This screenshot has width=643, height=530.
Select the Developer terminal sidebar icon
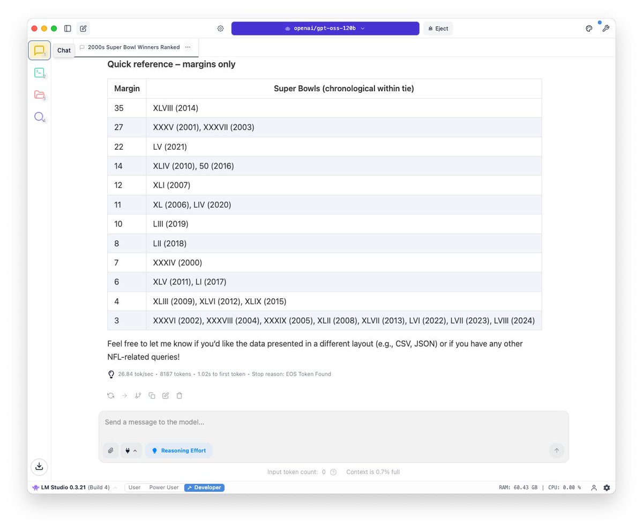[39, 72]
